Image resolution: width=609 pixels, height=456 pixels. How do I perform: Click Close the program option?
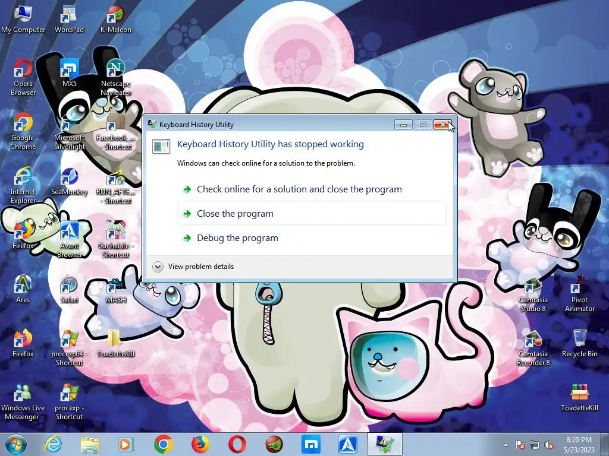(312, 213)
